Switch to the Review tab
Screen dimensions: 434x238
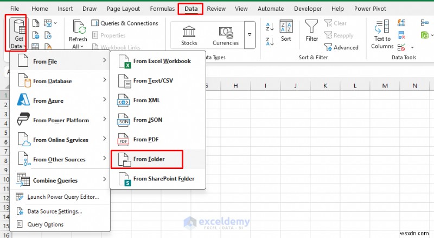pyautogui.click(x=216, y=9)
